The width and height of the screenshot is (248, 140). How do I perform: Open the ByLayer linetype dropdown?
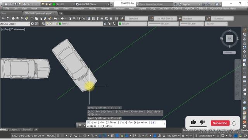(x=163, y=24)
